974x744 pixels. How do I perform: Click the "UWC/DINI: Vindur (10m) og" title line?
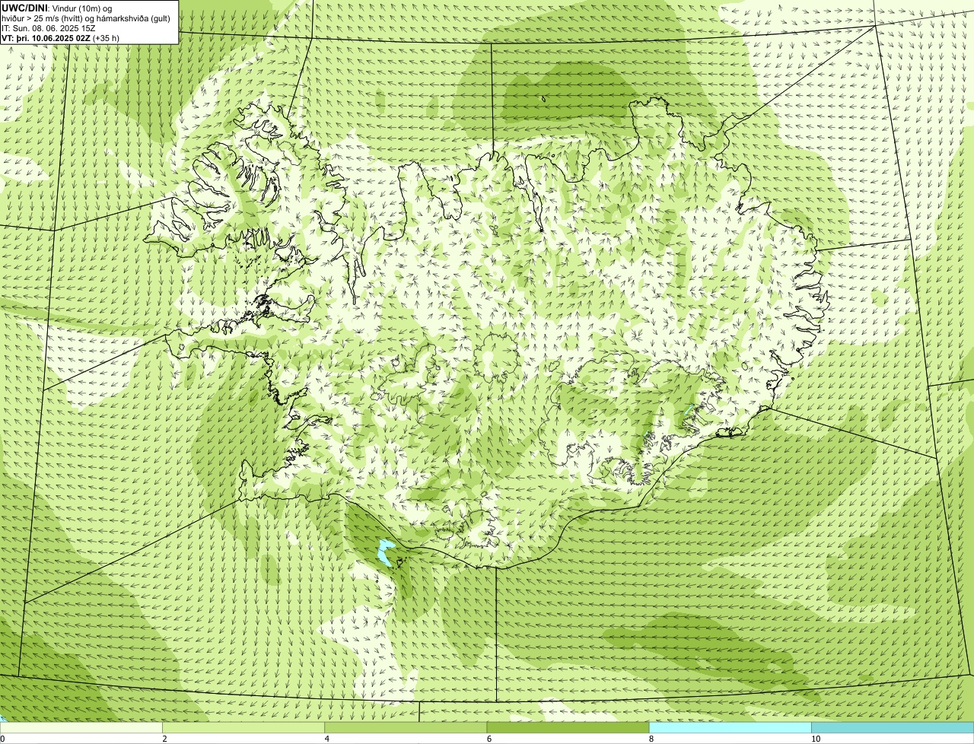(x=56, y=8)
